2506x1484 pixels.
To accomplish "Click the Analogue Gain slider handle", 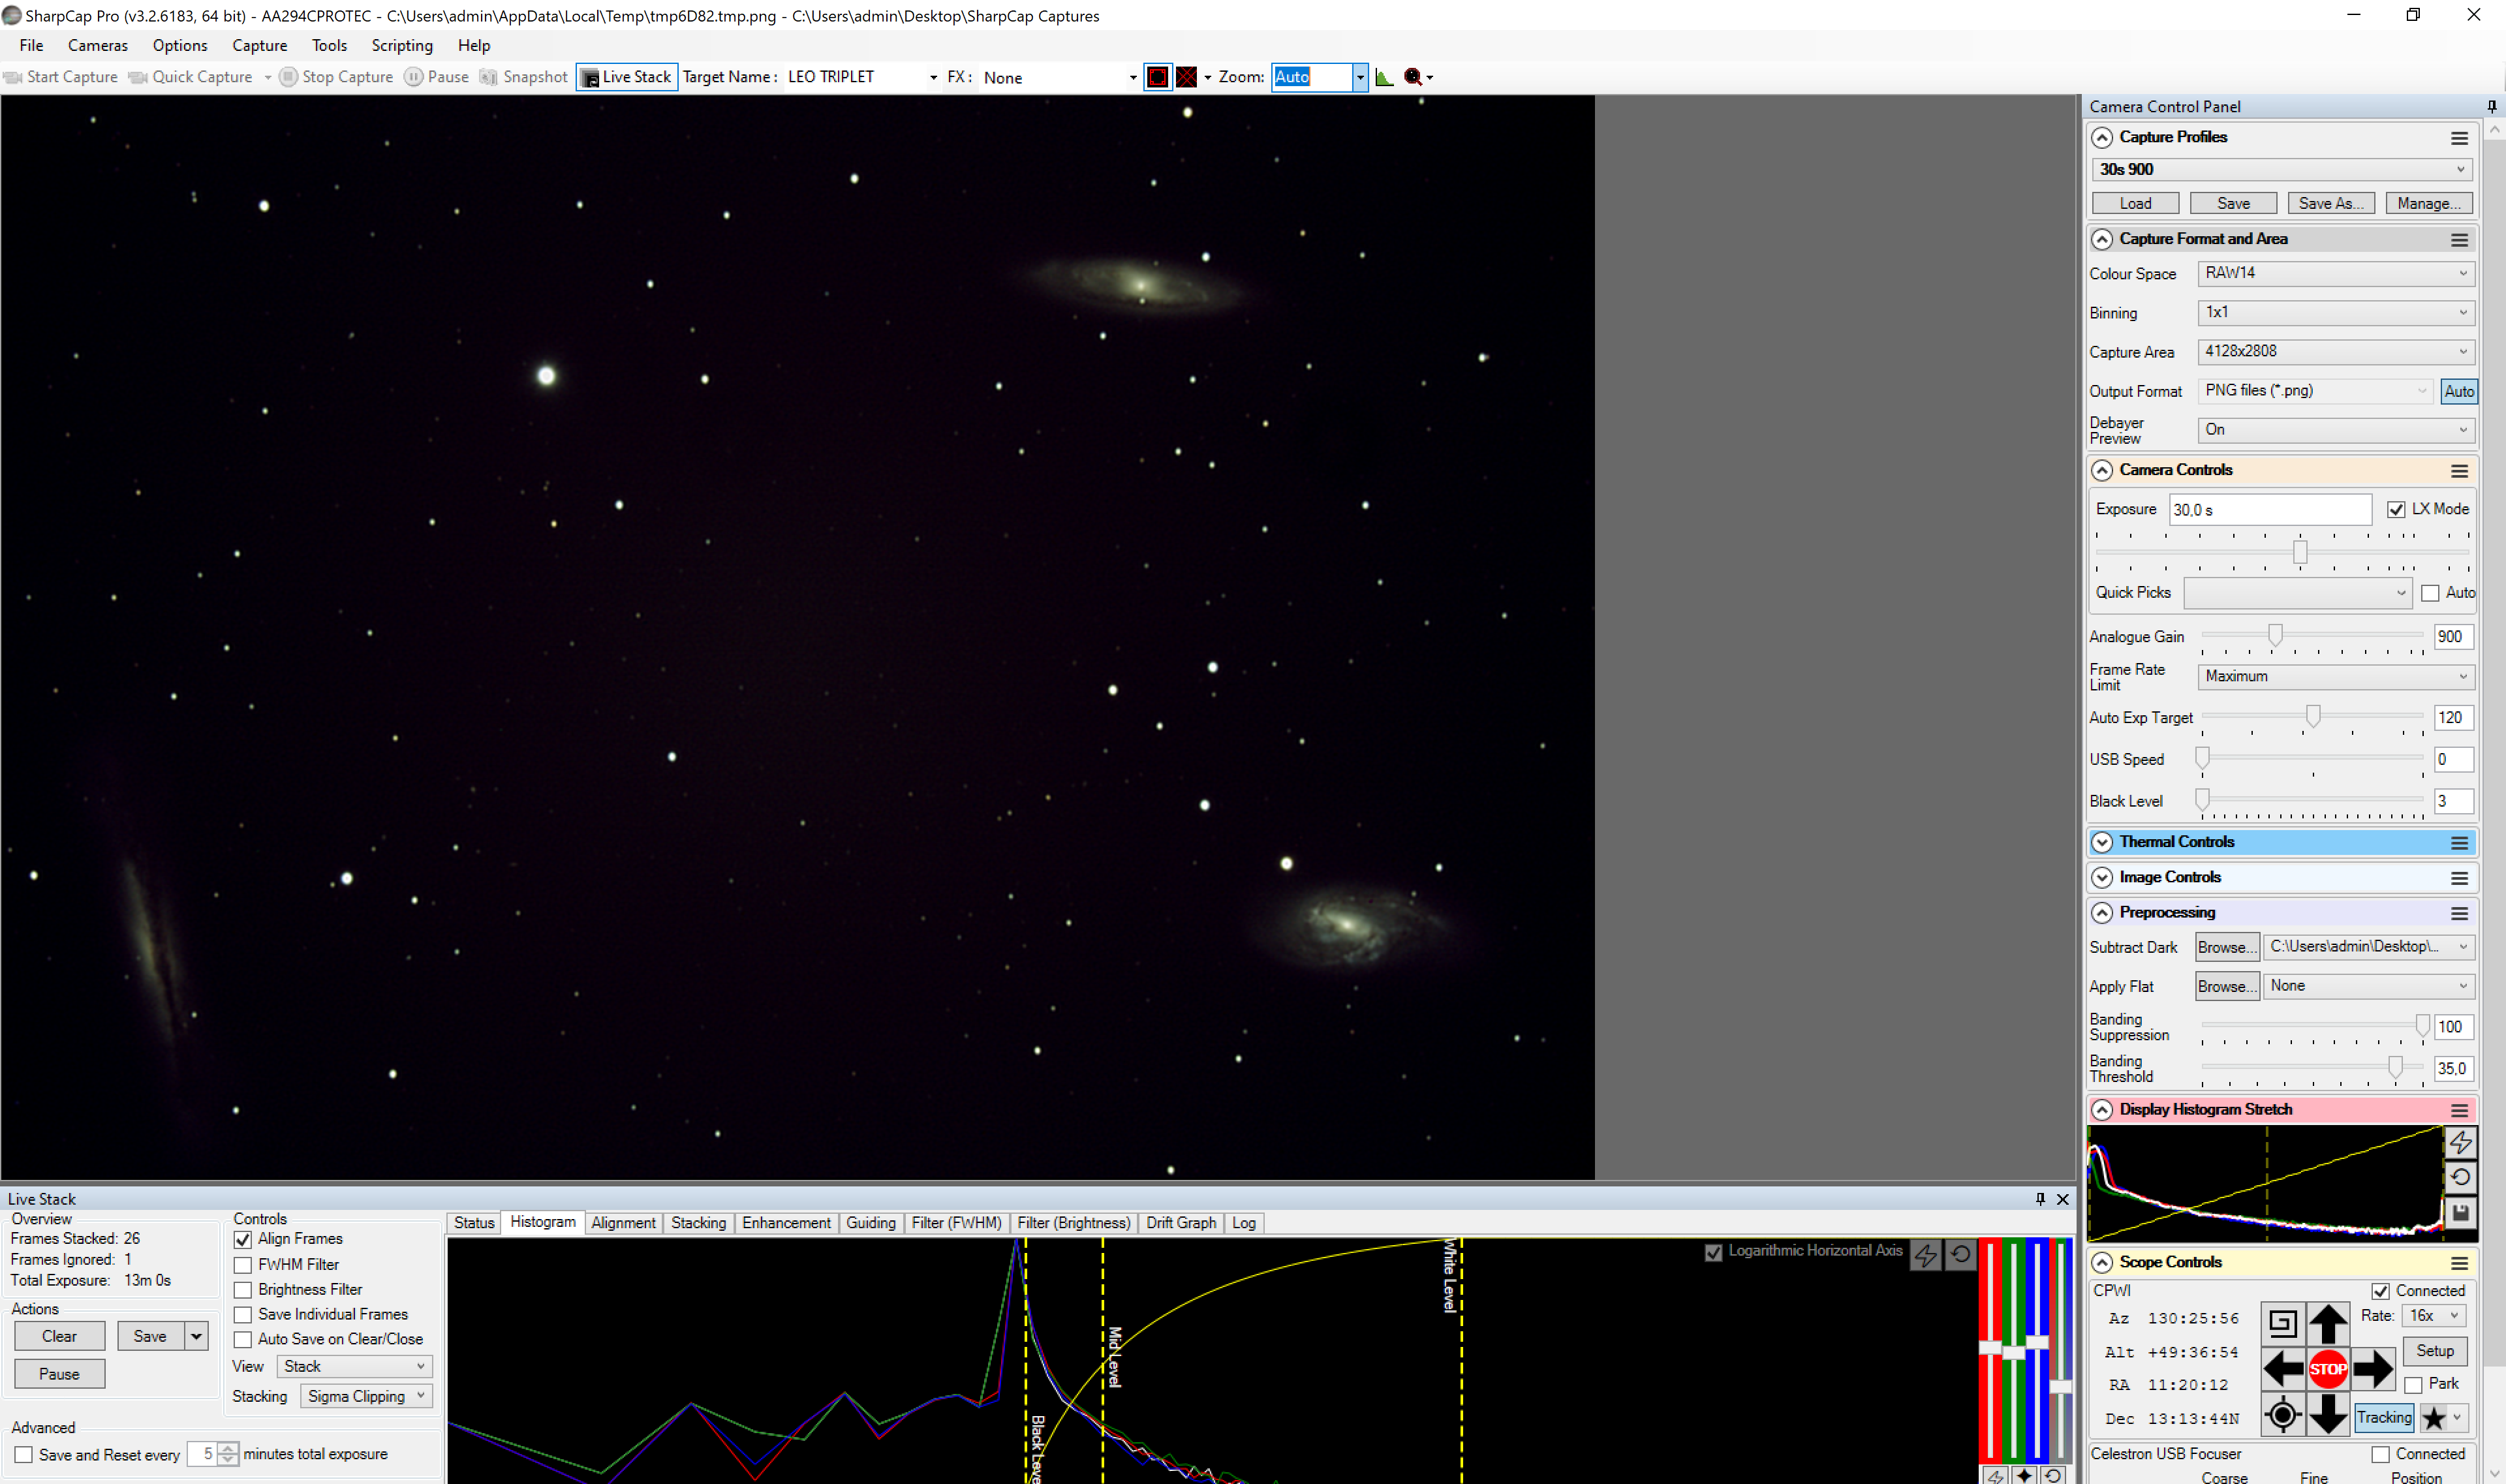I will (x=2275, y=635).
